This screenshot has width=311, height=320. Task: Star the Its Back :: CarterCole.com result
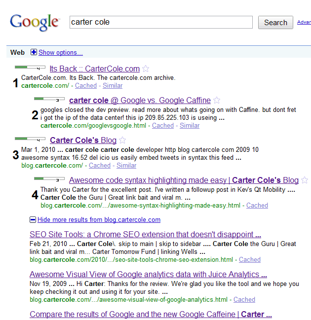point(146,69)
